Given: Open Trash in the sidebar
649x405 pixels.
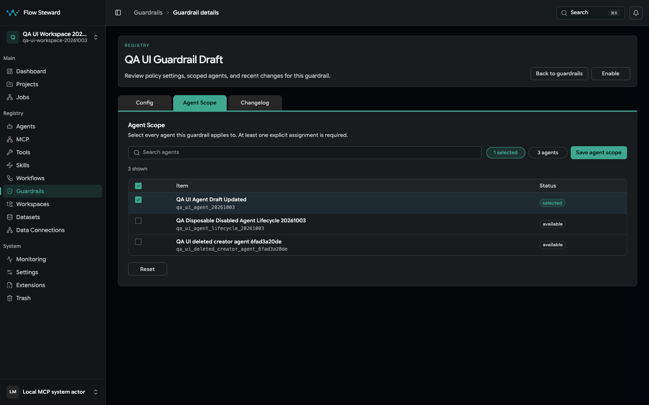Looking at the screenshot, I should (53, 298).
